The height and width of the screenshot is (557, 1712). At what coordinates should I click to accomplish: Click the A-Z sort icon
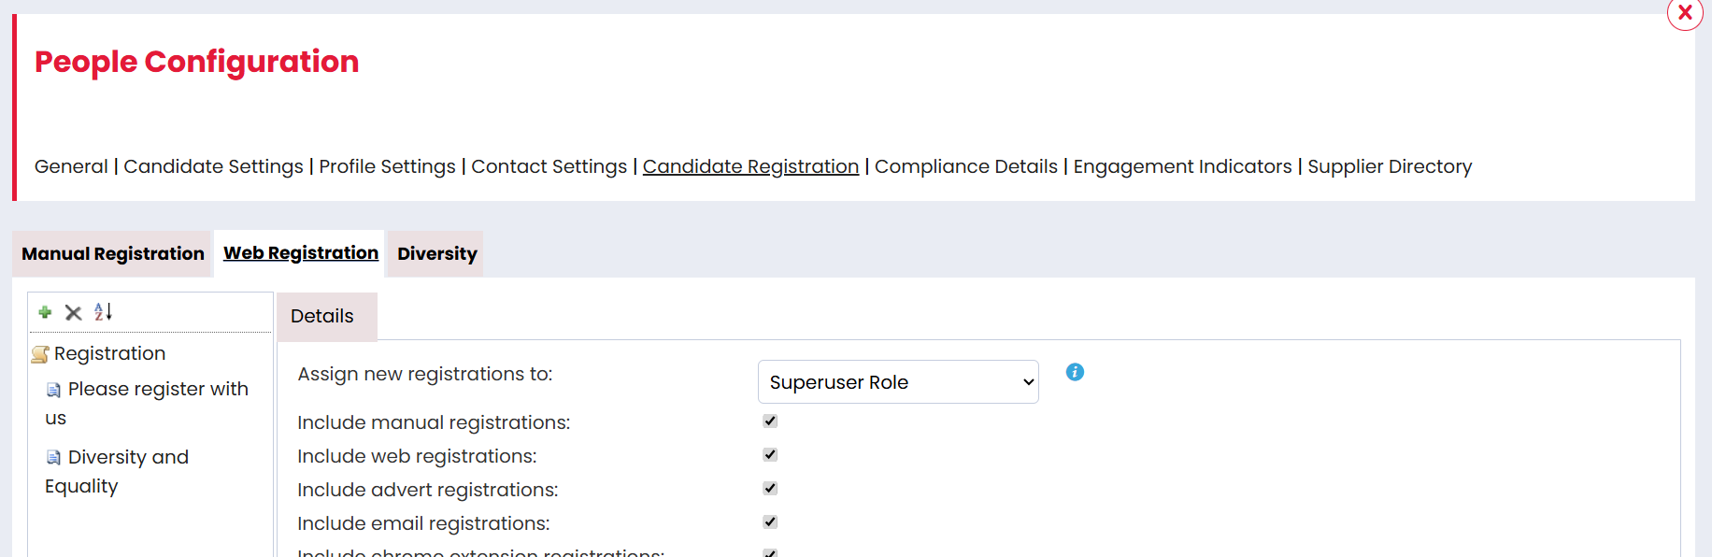[103, 312]
